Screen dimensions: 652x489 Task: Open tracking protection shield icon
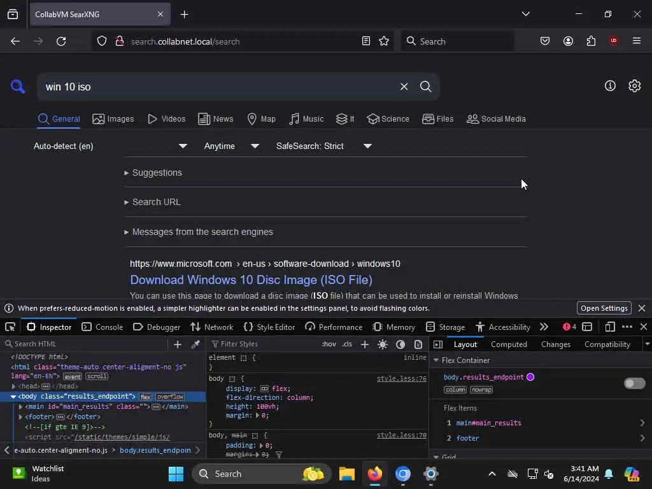coord(102,41)
